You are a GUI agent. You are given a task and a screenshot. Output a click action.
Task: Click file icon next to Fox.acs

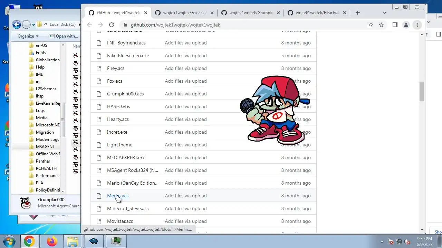(99, 81)
